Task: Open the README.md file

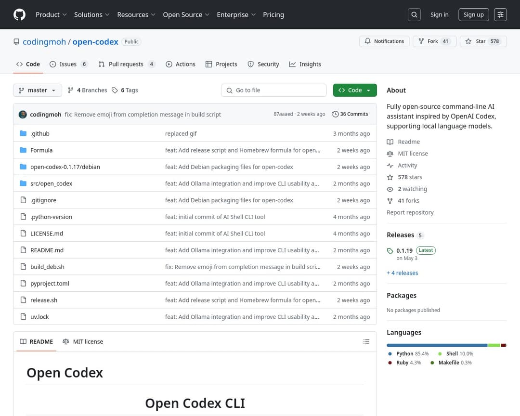Action: [47, 250]
